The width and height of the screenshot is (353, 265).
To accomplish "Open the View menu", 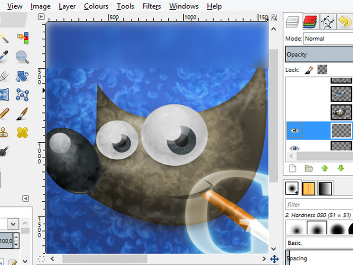I will coord(15,6).
